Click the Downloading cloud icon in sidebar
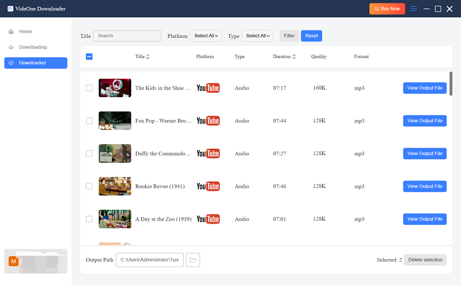This screenshot has width=461, height=285. pos(11,47)
